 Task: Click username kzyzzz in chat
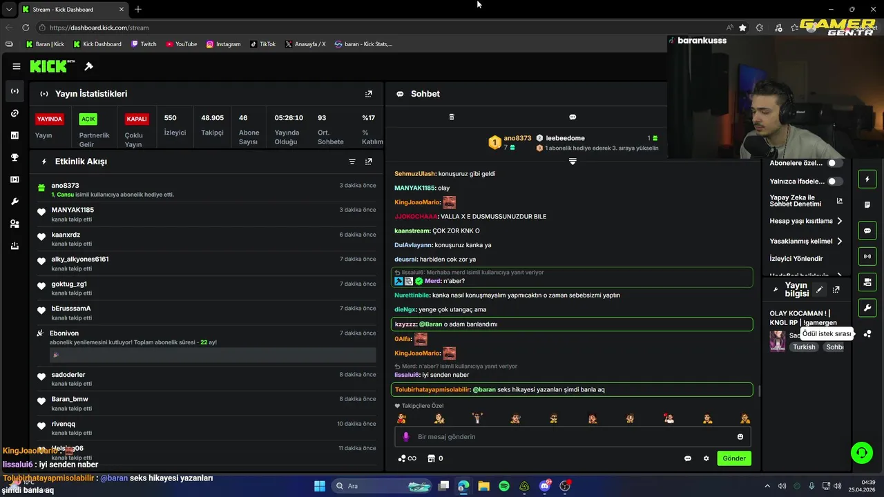pyautogui.click(x=405, y=324)
